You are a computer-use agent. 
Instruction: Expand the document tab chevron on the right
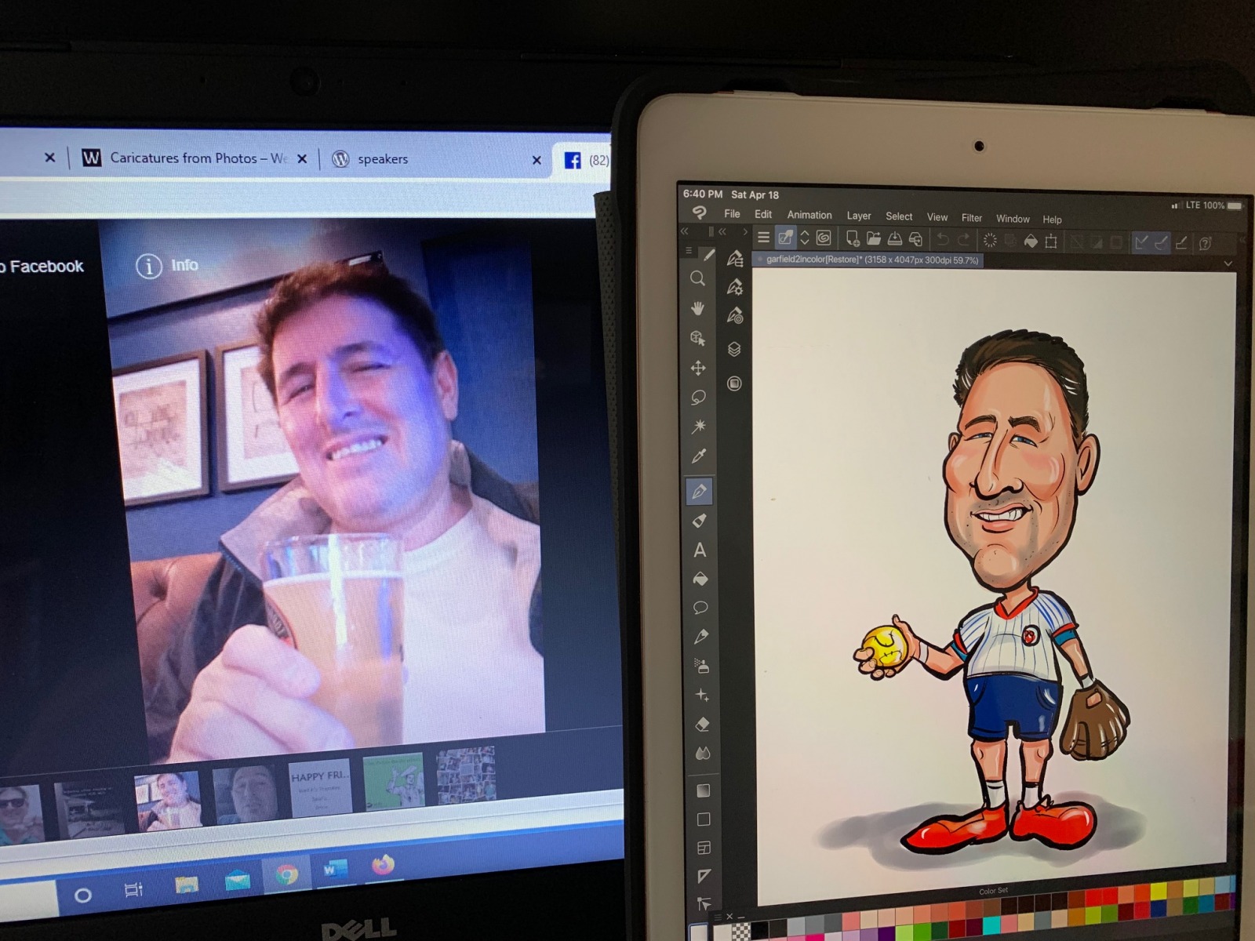click(1228, 264)
